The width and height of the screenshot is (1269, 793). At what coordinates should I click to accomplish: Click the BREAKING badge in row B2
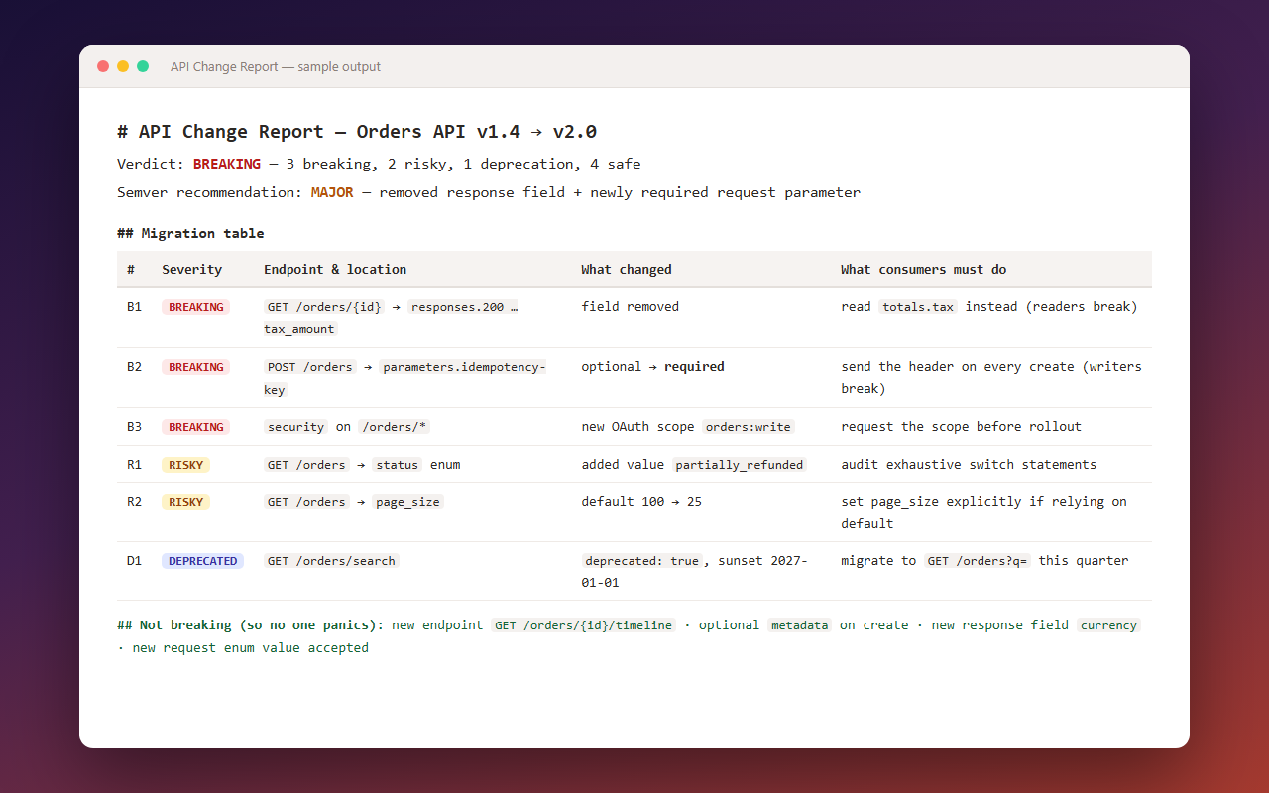196,367
